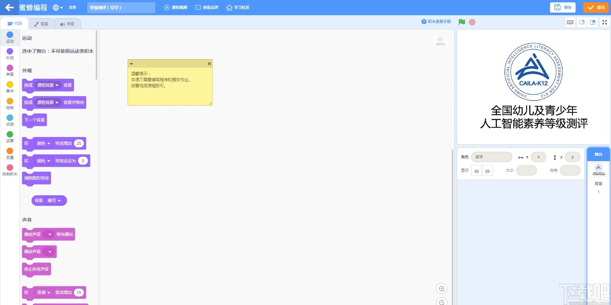Screen dimensions: 611x305
Task: Submit the work with 提交
Action: point(596,7)
